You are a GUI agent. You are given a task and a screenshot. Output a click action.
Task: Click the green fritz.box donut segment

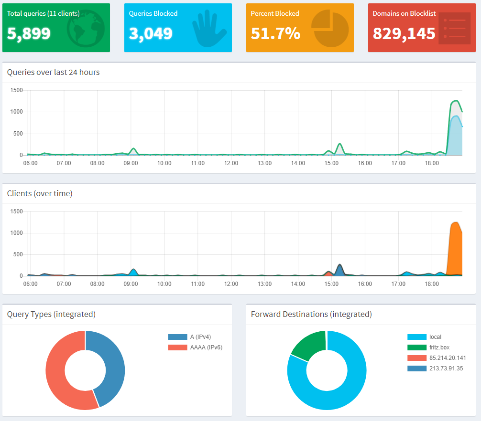point(310,345)
